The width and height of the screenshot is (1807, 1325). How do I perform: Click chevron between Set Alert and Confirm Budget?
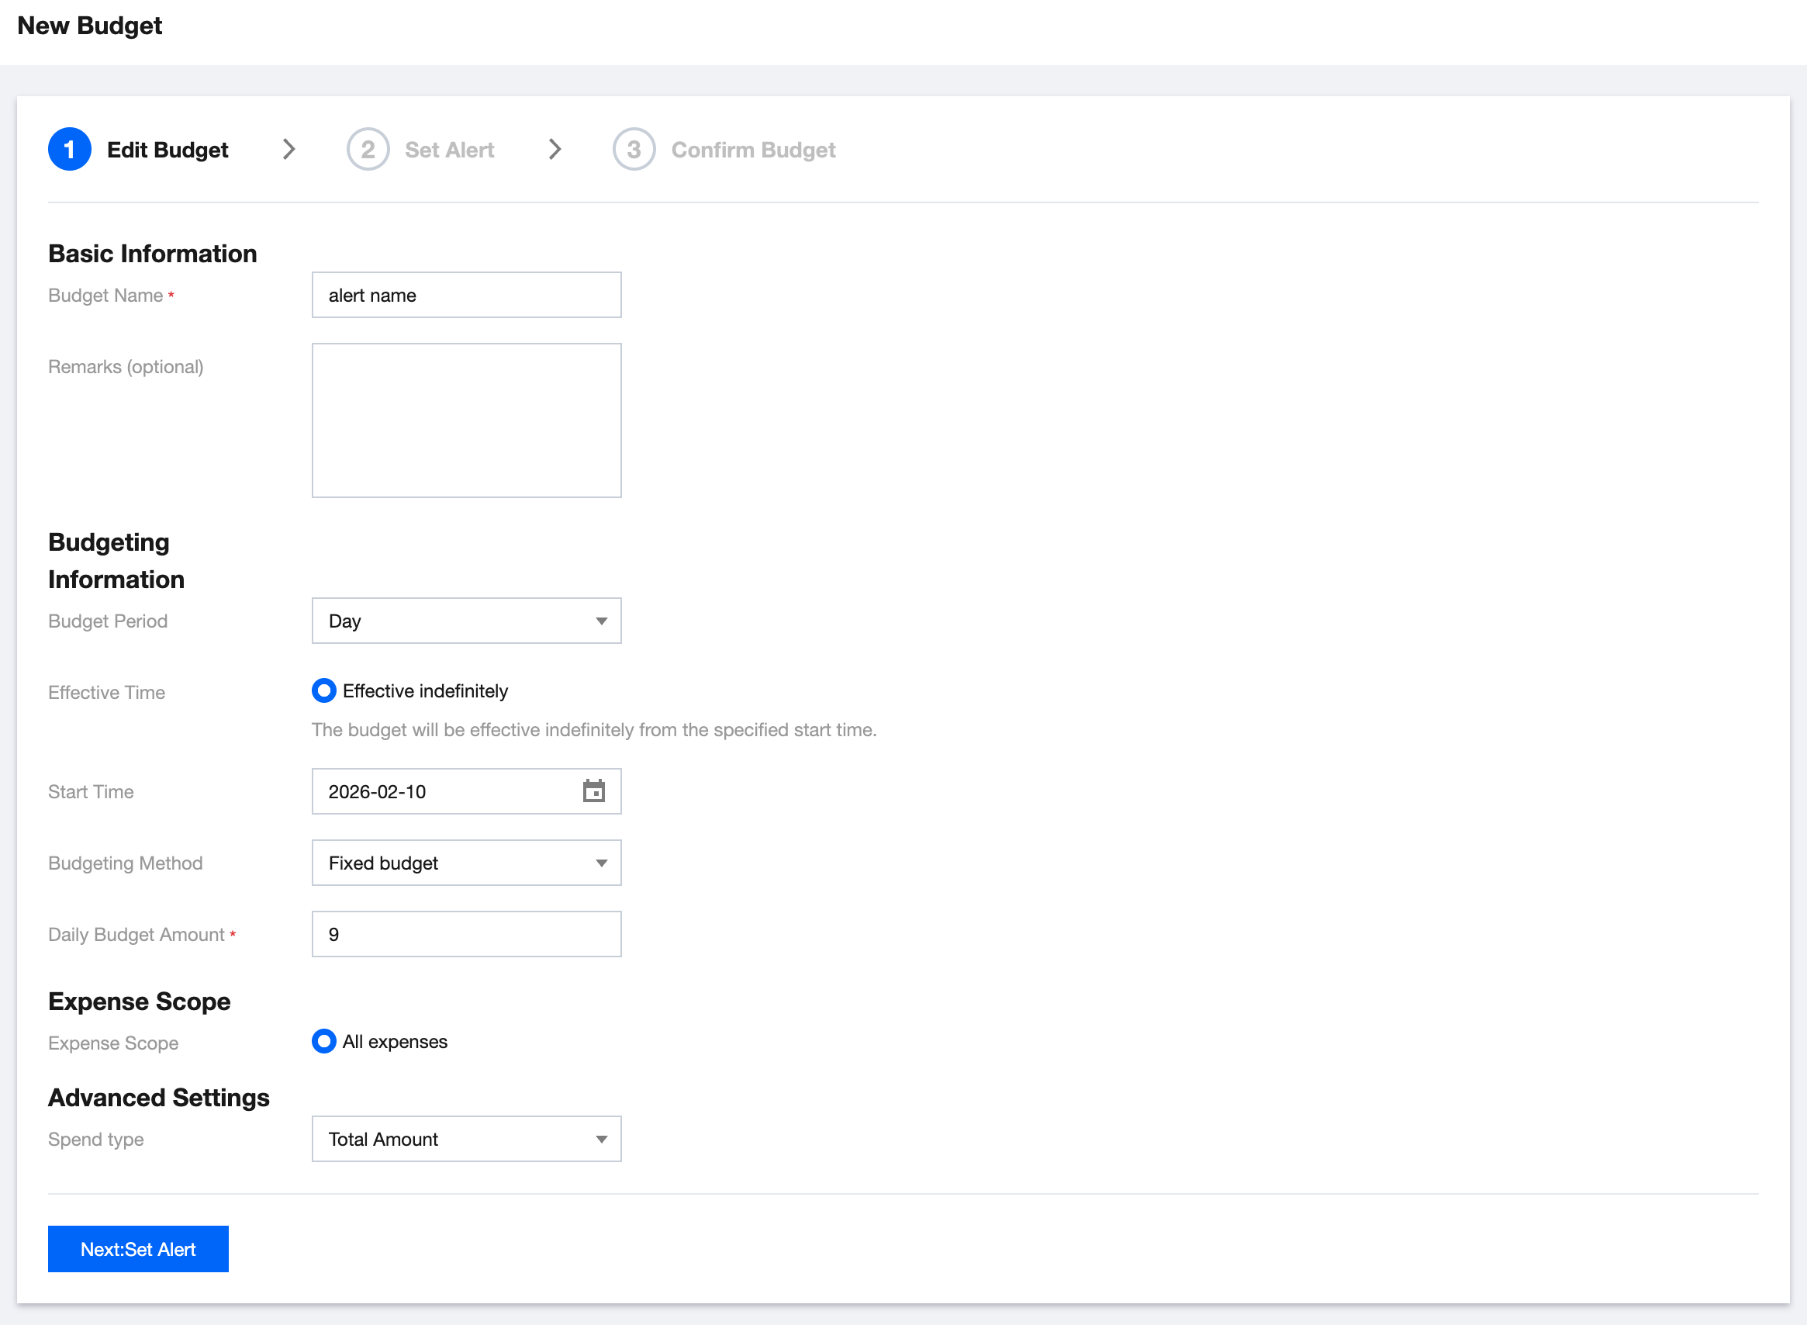[x=555, y=149]
